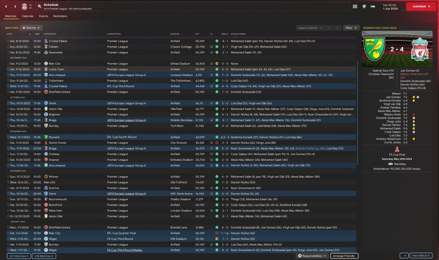Screen dimensions: 439x260
Task: Click the View Match button
Action: coord(421,256)
